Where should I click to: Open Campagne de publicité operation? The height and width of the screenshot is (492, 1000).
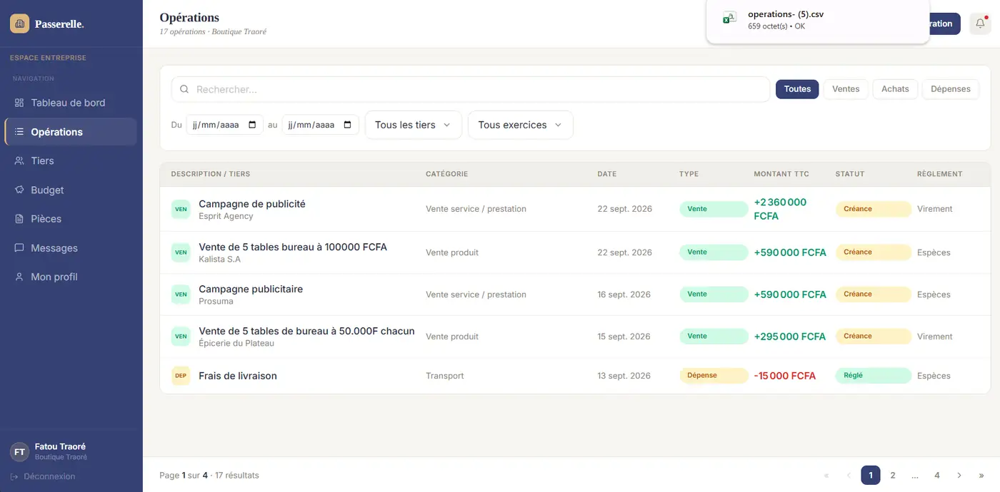pos(252,204)
